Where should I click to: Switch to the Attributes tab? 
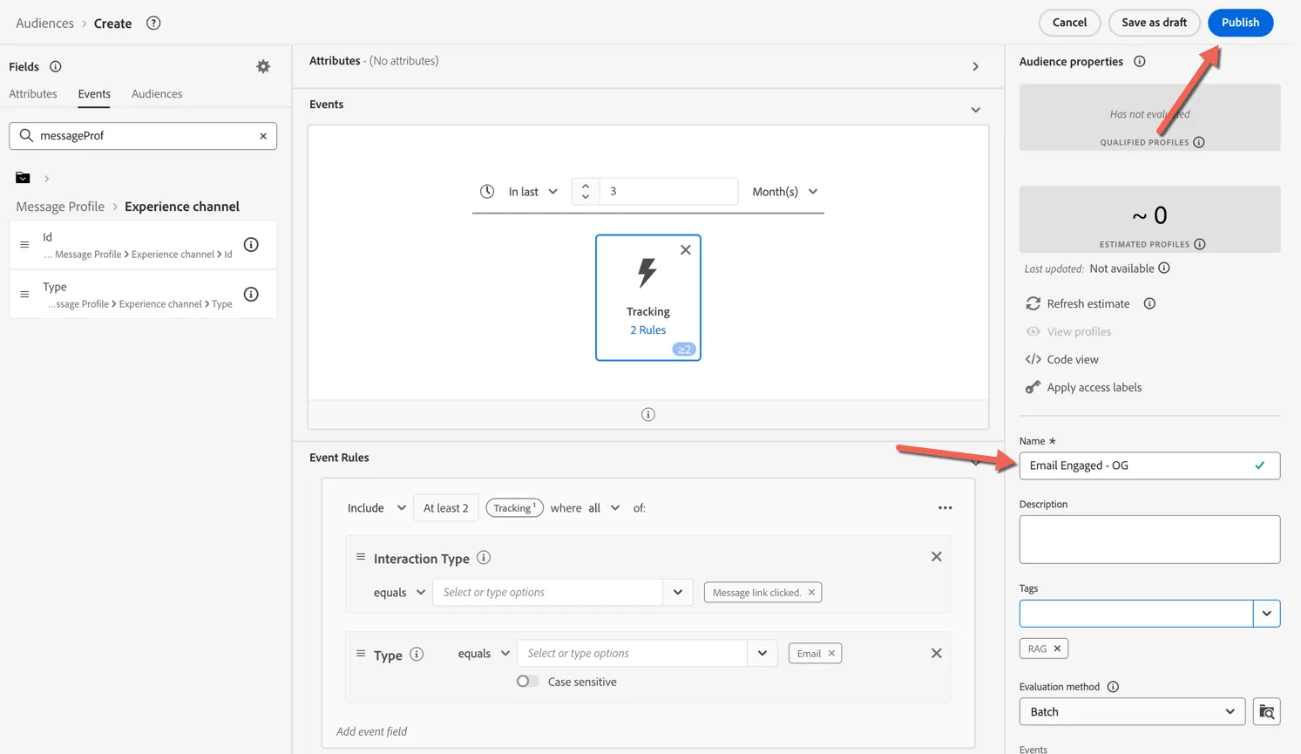pos(33,94)
